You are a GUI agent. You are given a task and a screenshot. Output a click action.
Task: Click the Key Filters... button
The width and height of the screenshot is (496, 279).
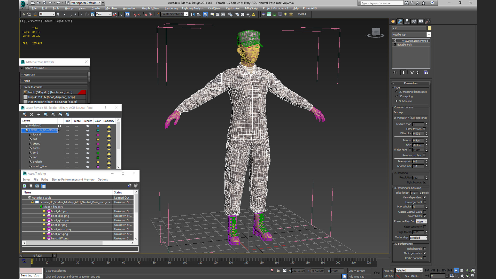[x=412, y=276]
